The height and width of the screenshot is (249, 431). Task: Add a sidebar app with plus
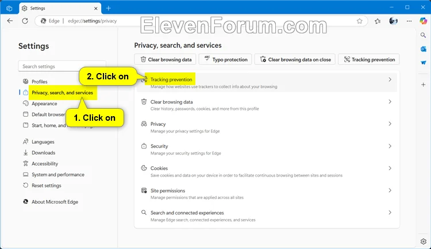424,85
